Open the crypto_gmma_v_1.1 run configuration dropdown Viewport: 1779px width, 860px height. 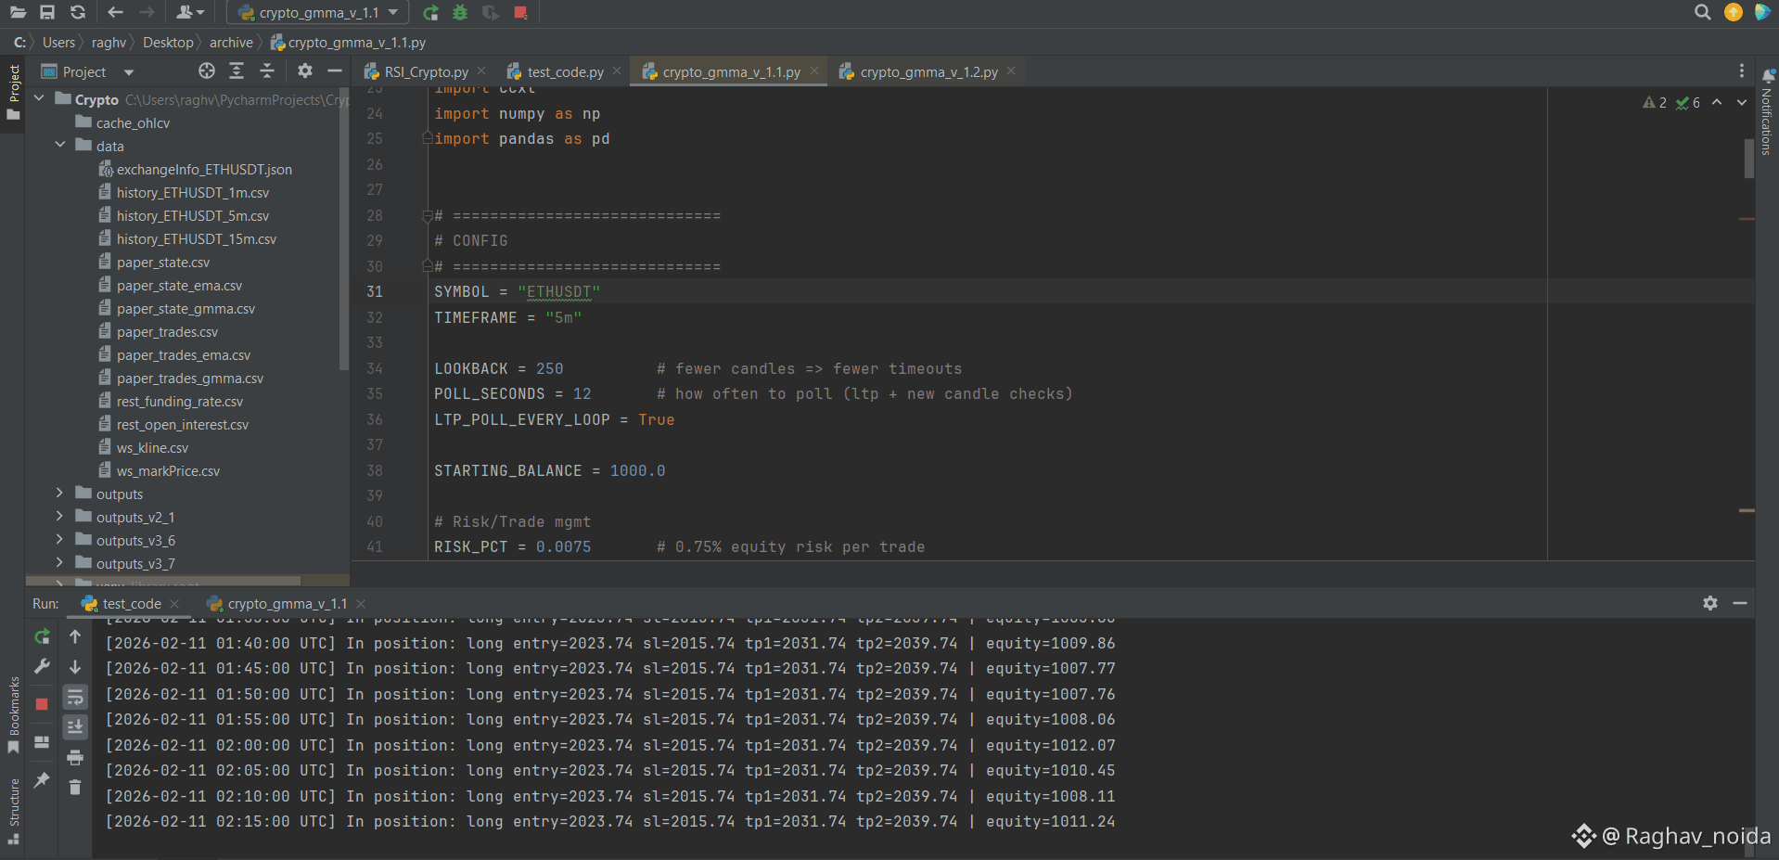pyautogui.click(x=318, y=12)
